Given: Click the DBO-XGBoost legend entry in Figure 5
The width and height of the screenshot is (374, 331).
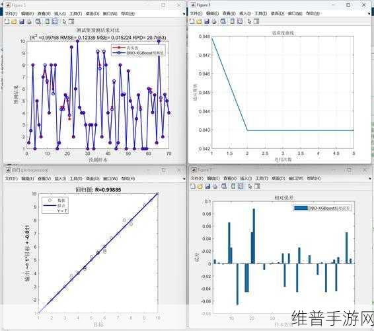Looking at the screenshot, I should 138,53.
